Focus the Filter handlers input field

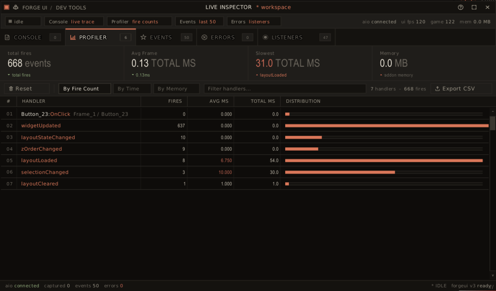(285, 89)
